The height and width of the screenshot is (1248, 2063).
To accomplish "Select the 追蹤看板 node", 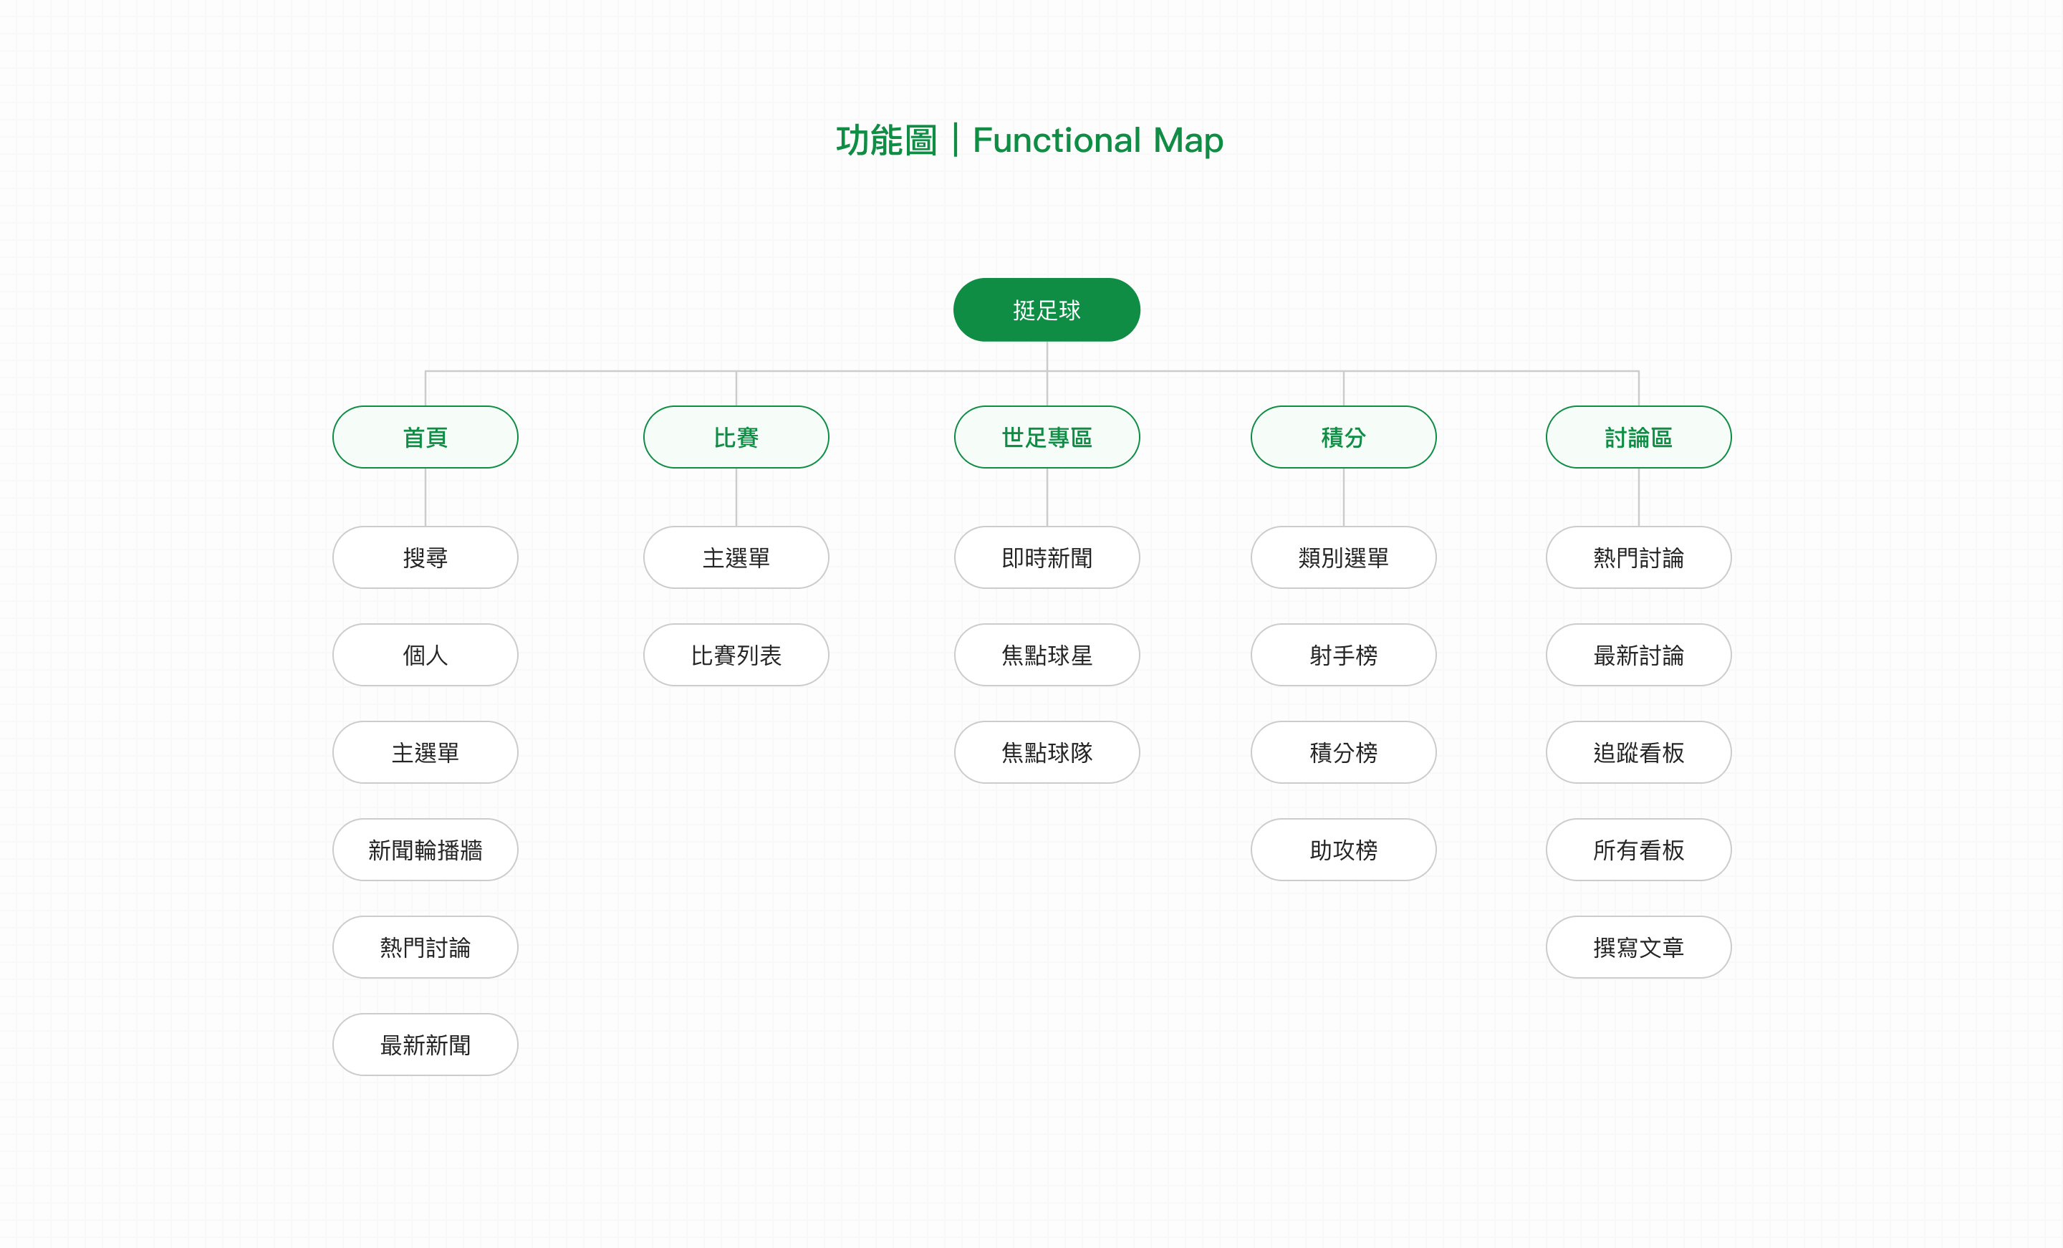I will (1638, 752).
